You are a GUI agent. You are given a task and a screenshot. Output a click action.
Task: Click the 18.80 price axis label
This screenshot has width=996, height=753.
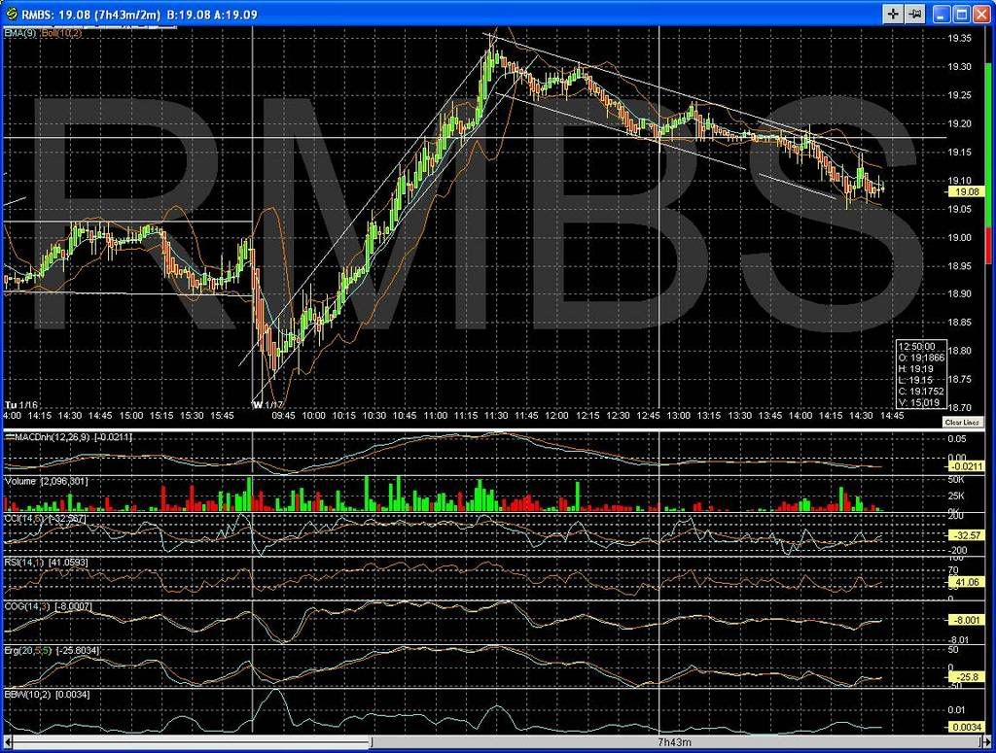pyautogui.click(x=959, y=351)
